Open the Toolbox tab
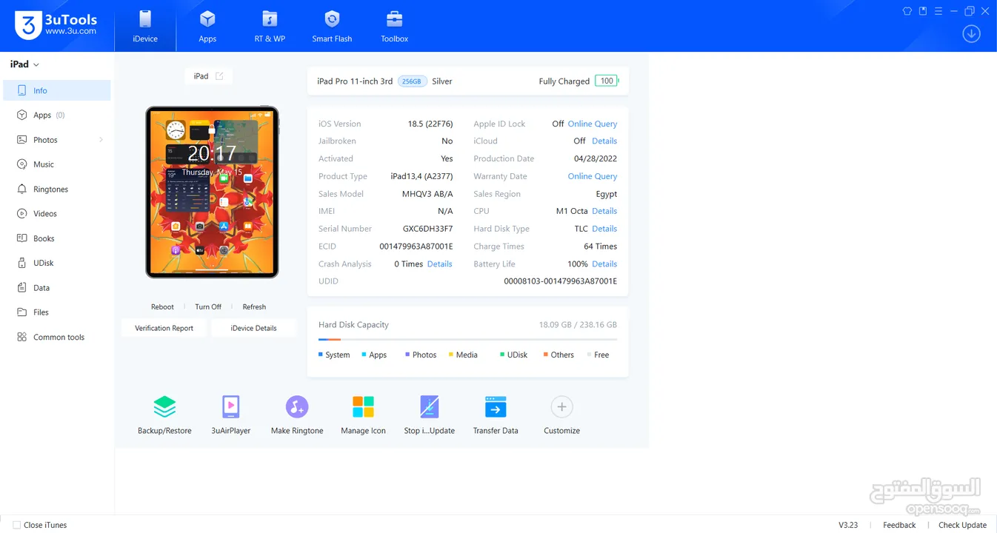Viewport: 997px width, 533px height. [394, 27]
